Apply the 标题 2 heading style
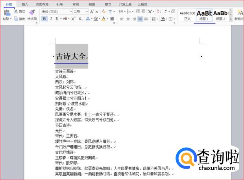The width and height of the screenshot is (244, 180). pos(221,15)
